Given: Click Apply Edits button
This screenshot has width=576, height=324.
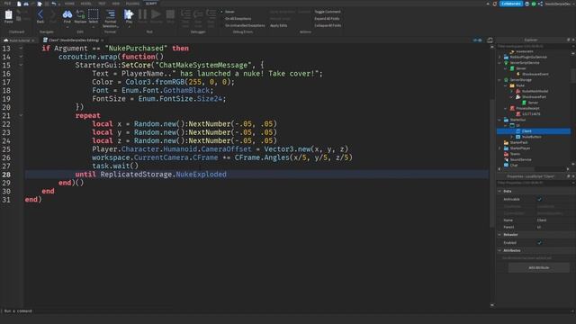Looking at the screenshot, I should tap(278, 26).
